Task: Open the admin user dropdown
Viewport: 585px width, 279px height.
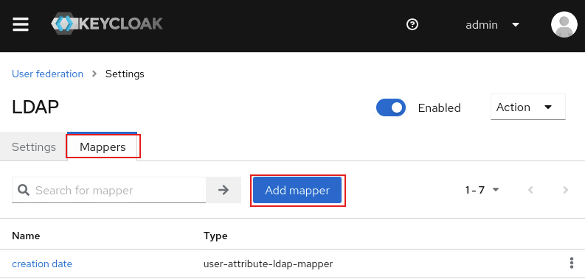Action: 493,25
